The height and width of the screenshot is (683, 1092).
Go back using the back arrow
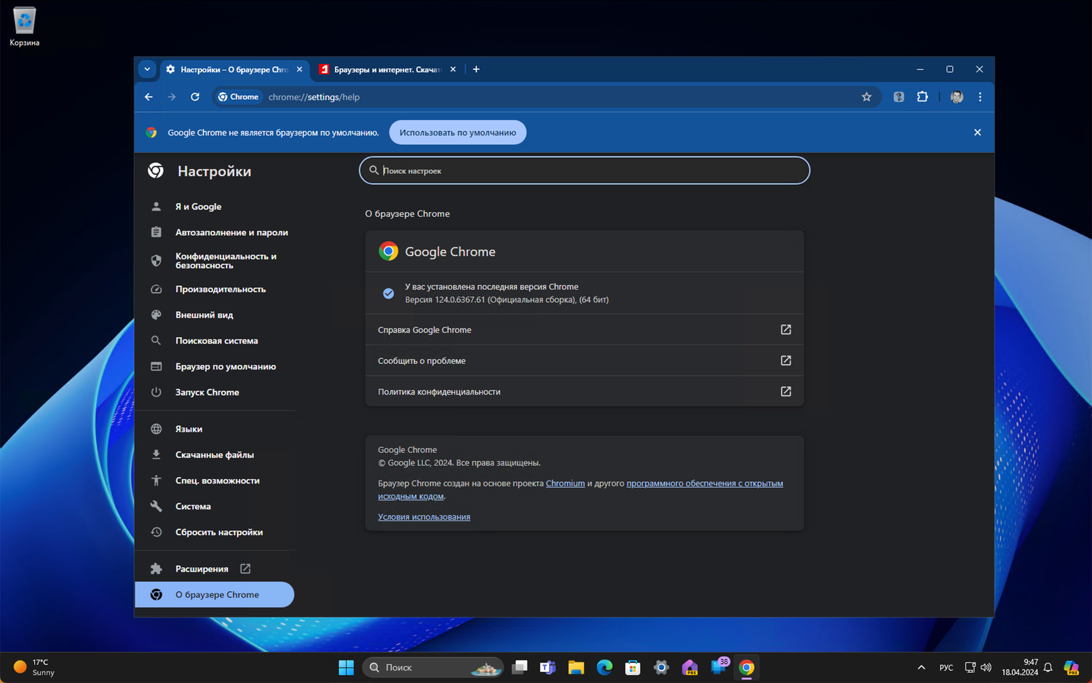[149, 97]
